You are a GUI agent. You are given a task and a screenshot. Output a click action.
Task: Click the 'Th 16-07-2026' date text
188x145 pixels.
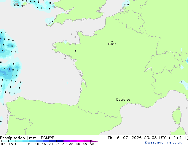[125, 138]
